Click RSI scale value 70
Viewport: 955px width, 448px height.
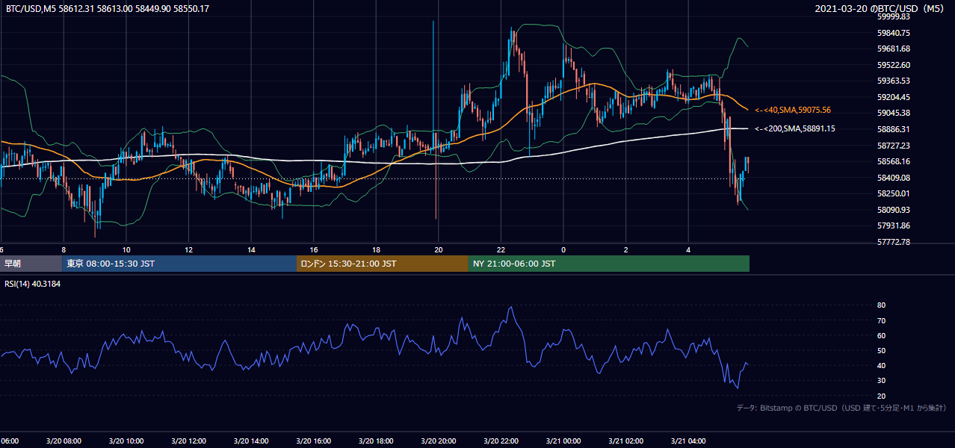tap(881, 320)
